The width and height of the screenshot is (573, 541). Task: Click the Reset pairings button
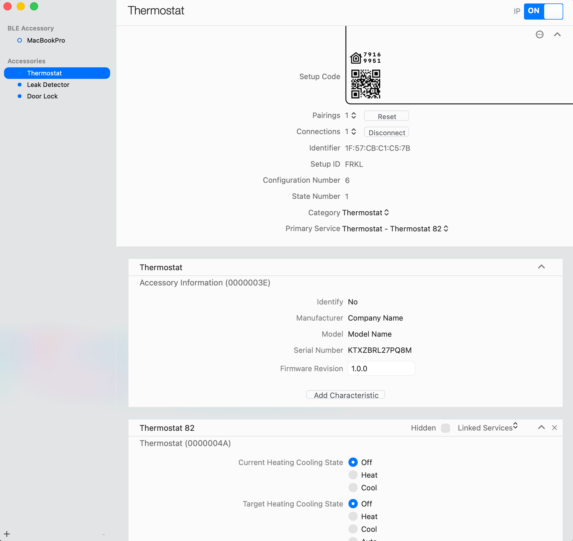386,116
